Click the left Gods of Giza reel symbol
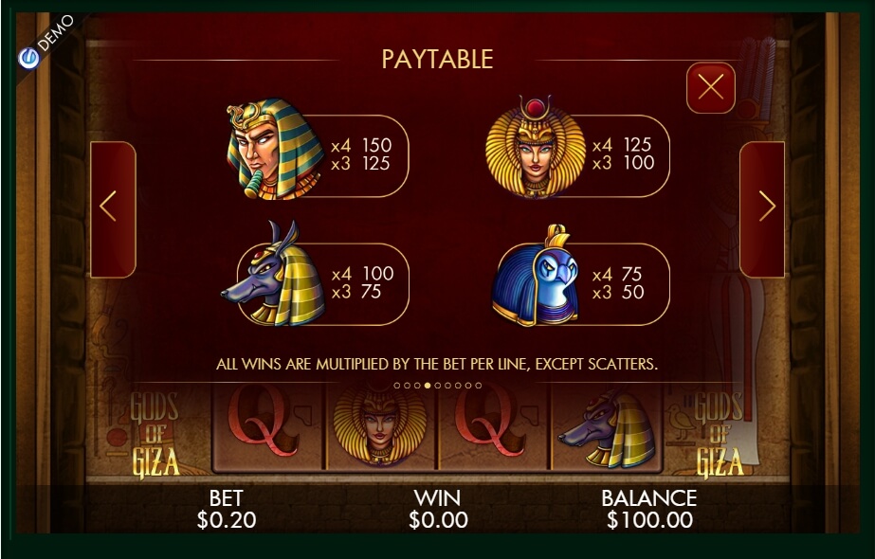 [x=155, y=434]
